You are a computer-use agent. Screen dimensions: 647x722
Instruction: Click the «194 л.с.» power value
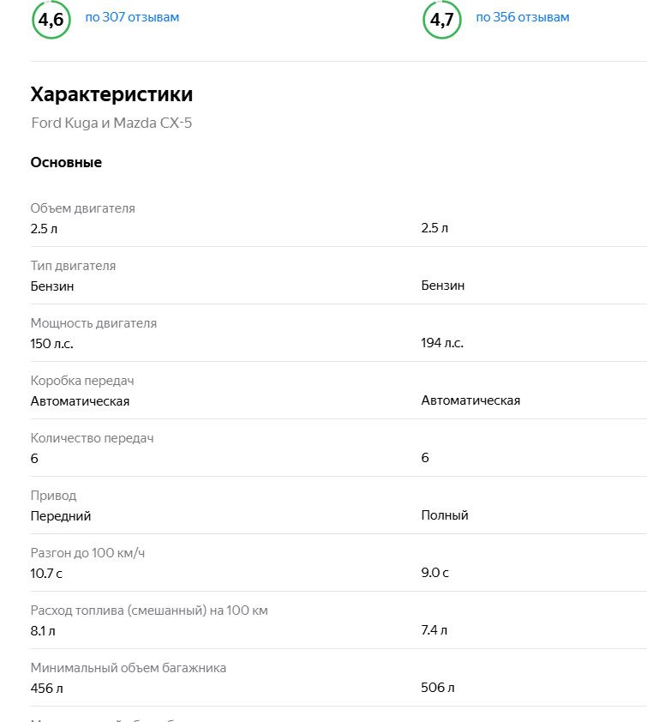441,343
